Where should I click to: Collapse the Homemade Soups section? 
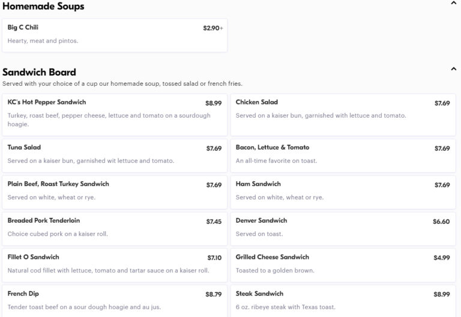click(x=453, y=3)
